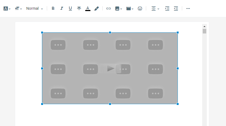Click the bottom-right video resize handle

[x=178, y=104]
